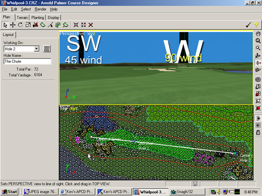Viewport: 262px width, 196px height.
Task: Click the Total Par value 72
Action: 36,69
